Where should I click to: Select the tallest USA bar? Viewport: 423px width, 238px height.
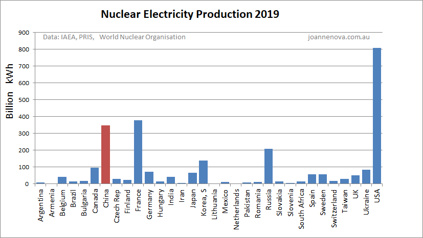coord(377,116)
